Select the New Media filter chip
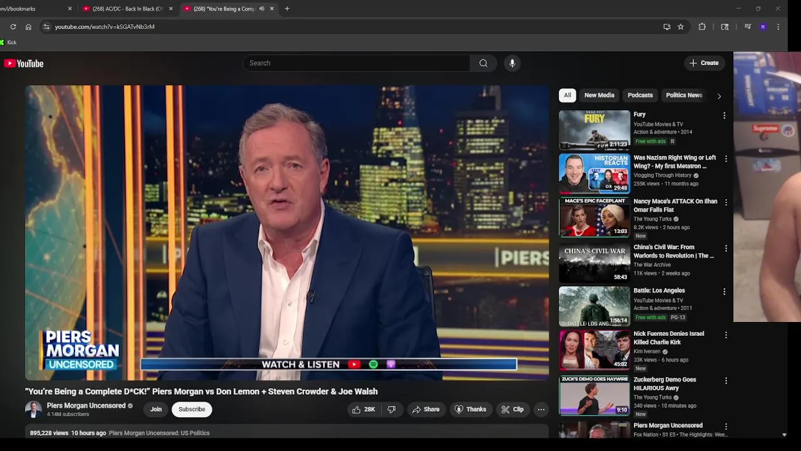This screenshot has width=801, height=451. point(599,95)
